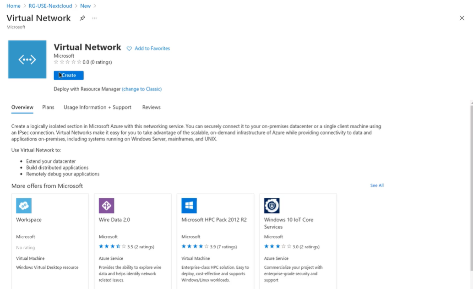Viewport: 473px width, 289px height.
Task: Switch to the Plans tab
Action: click(48, 107)
